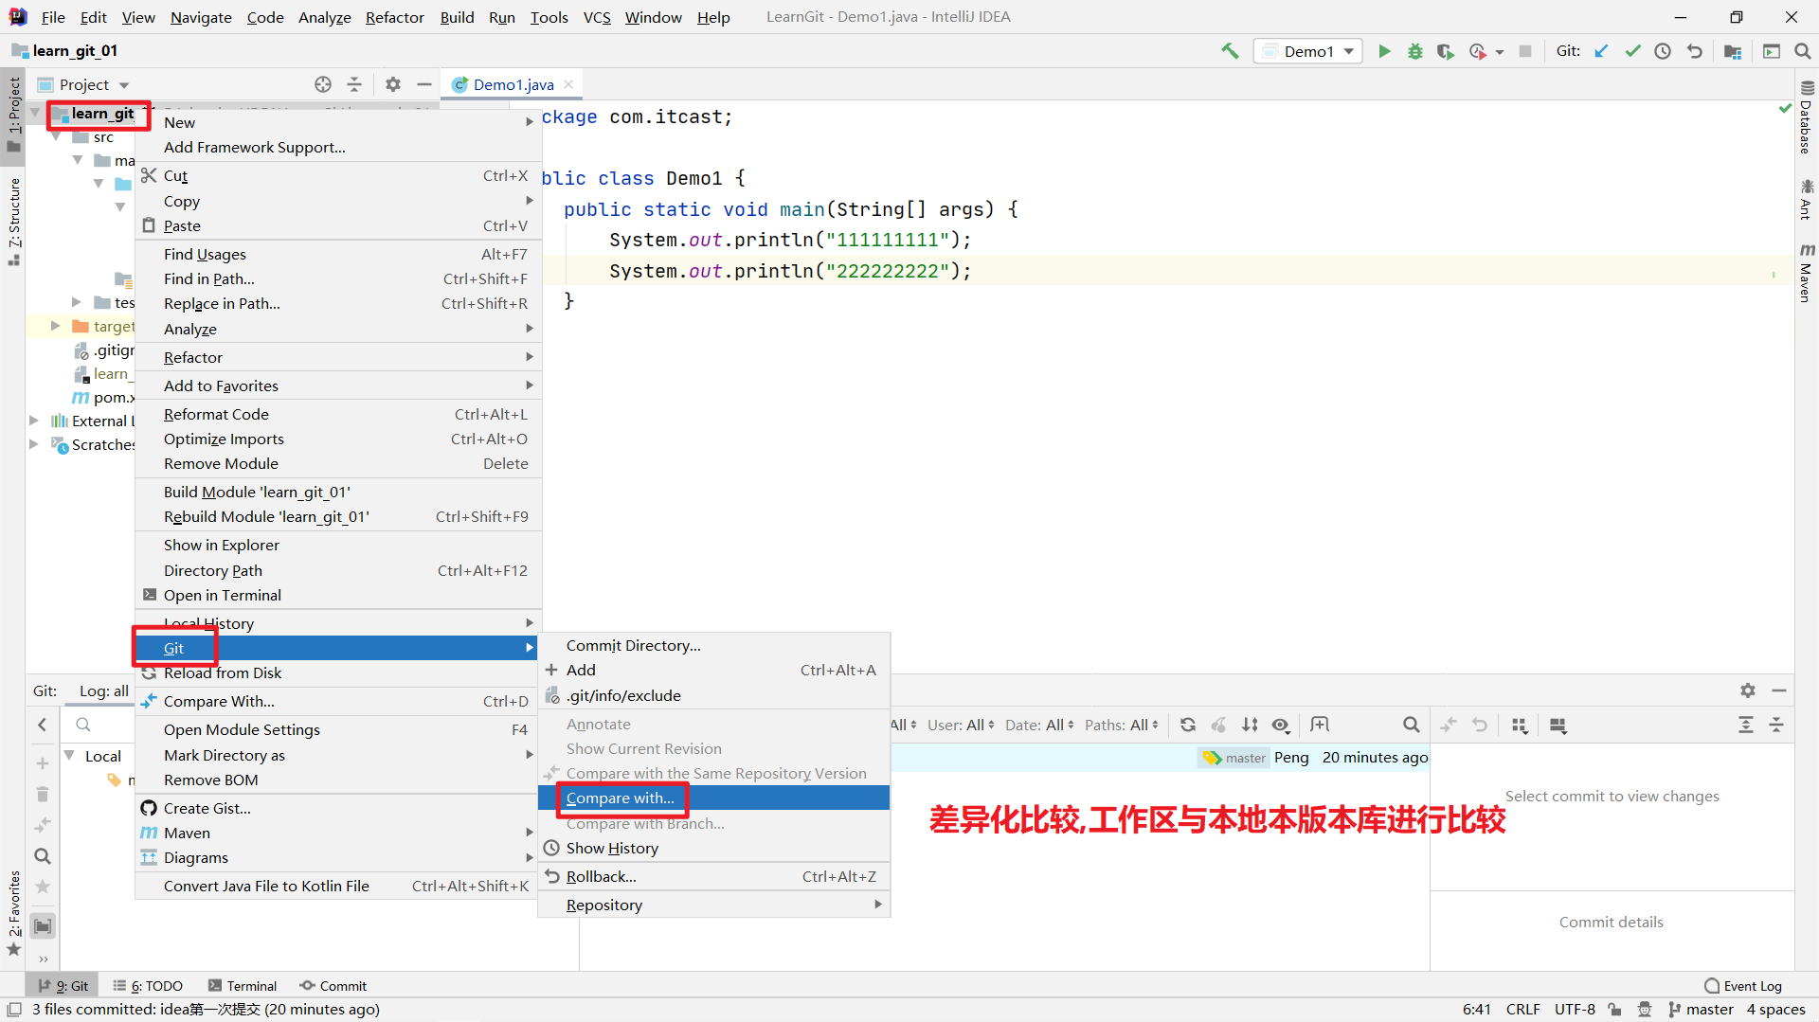Open Git tool window gear settings

point(1748,690)
